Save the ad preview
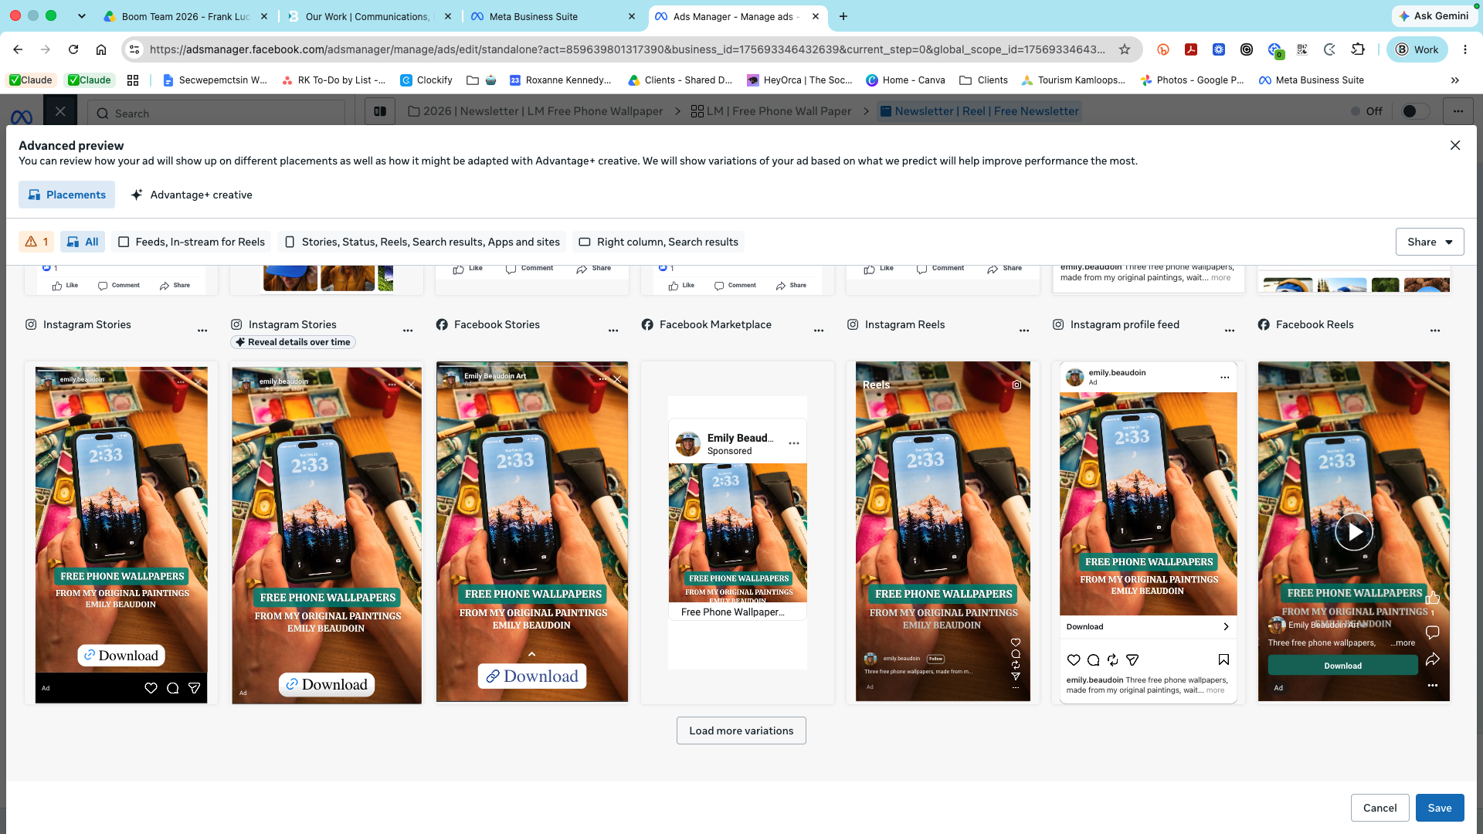This screenshot has width=1483, height=834. pyautogui.click(x=1440, y=808)
